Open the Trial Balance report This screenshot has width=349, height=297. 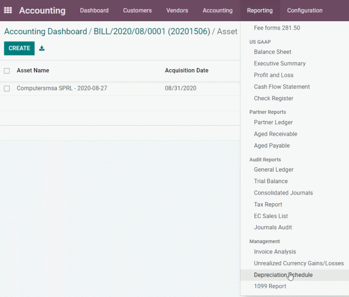pos(270,181)
